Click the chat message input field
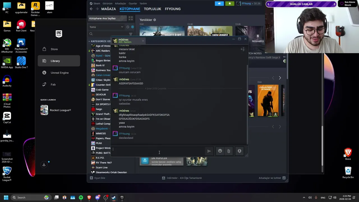 click(158, 151)
